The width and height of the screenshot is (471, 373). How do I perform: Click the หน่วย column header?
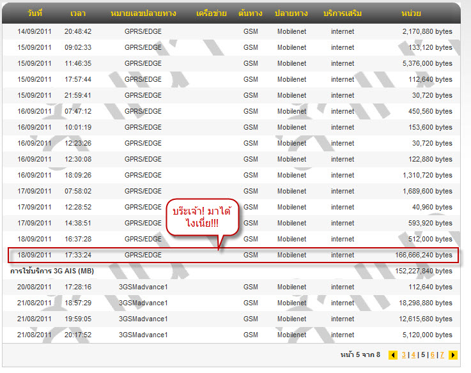[411, 13]
